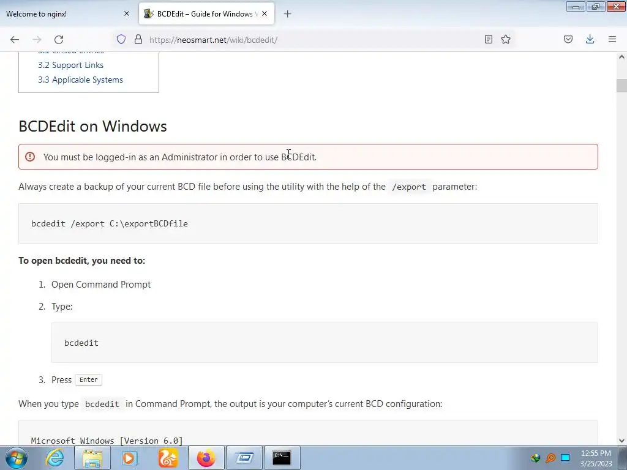627x470 pixels.
Task: Open the Run-style window taskbar icon
Action: pyautogui.click(x=244, y=458)
